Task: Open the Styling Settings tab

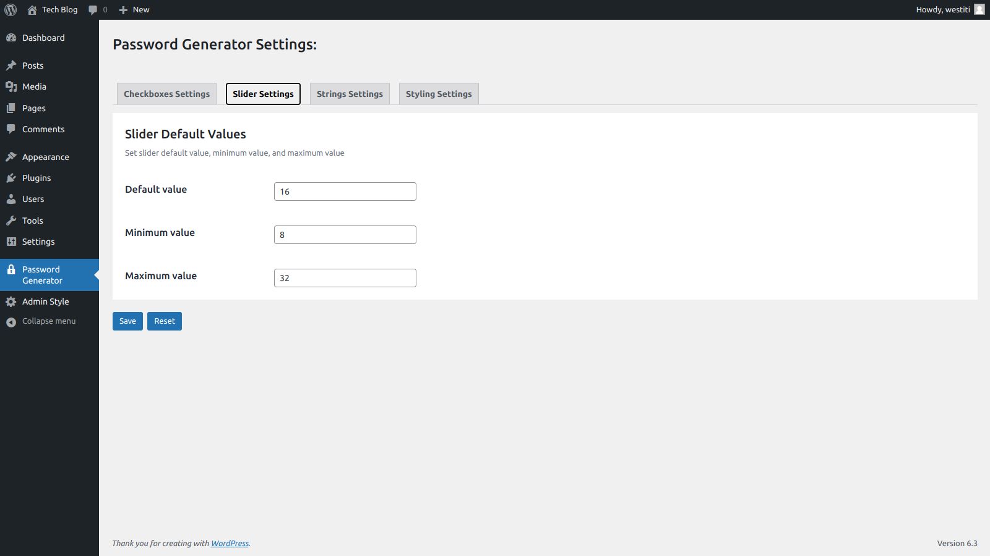Action: pyautogui.click(x=439, y=93)
